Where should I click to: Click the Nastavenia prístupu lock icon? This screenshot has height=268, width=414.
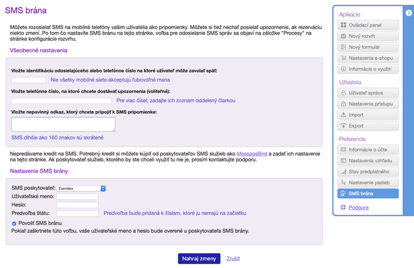[343, 104]
